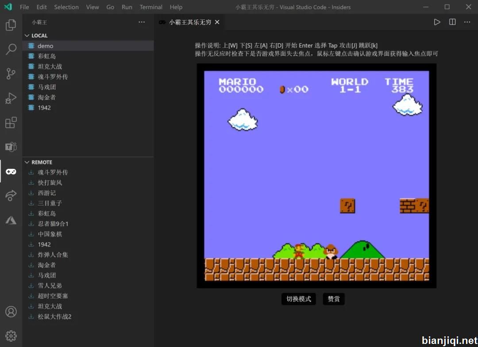Select 淘金者 in the REMOTE list

pyautogui.click(x=89, y=265)
